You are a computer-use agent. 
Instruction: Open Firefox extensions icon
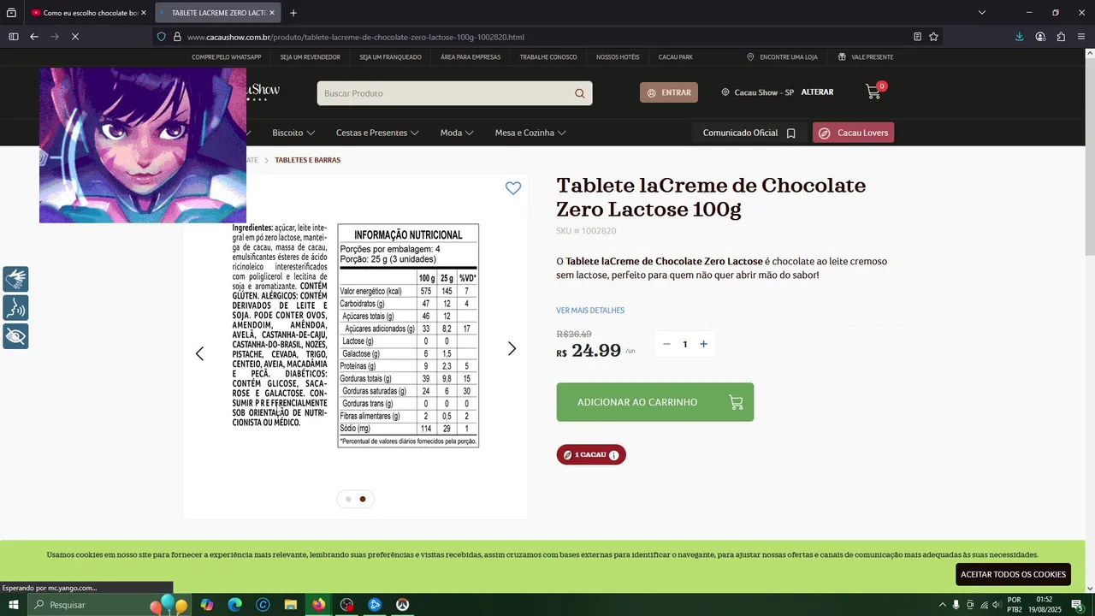(1061, 37)
